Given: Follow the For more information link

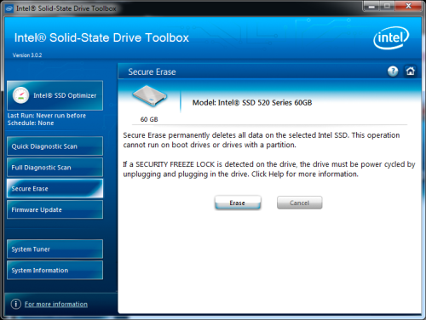Looking at the screenshot, I should pos(56,304).
